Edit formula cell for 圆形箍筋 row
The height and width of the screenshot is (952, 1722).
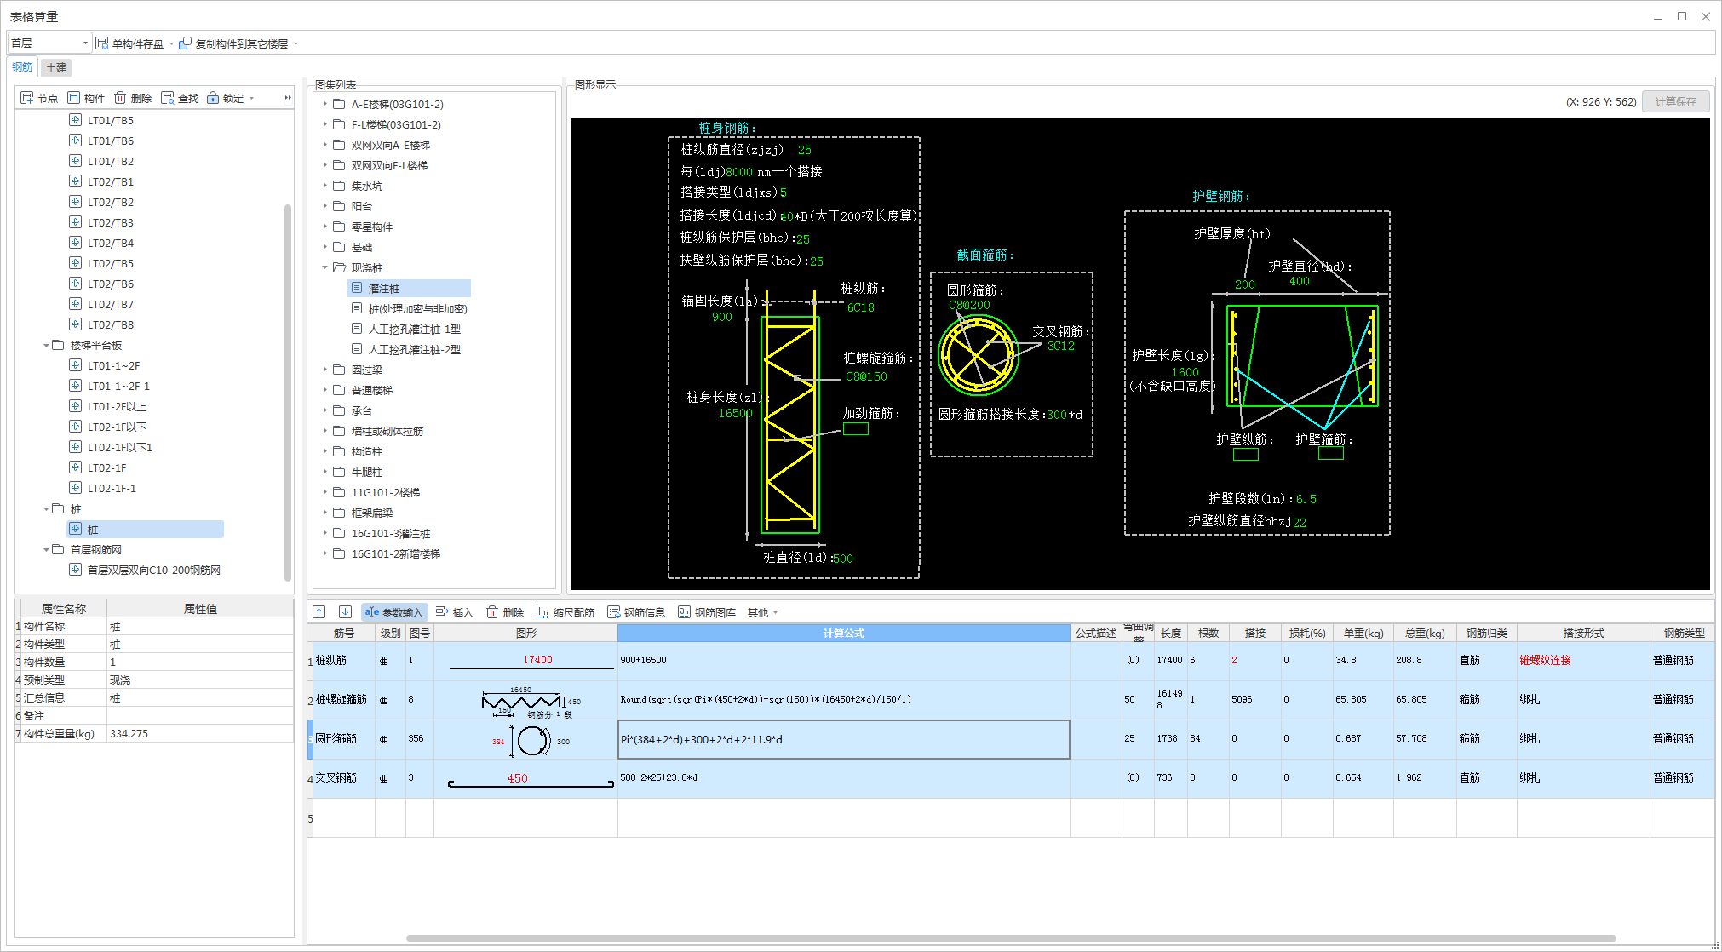(843, 739)
